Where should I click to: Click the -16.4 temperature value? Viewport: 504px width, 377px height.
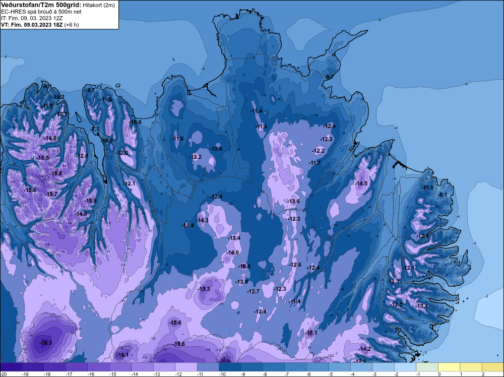click(x=244, y=266)
